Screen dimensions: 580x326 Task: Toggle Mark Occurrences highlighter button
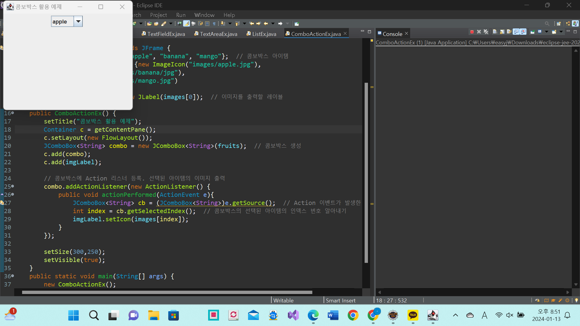coord(186,24)
